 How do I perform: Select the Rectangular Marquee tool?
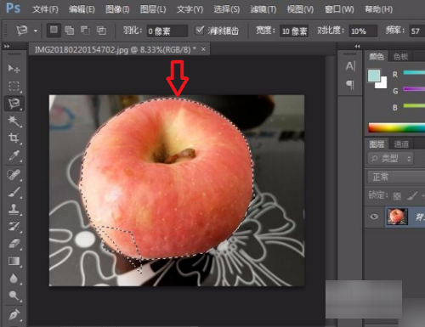pyautogui.click(x=14, y=86)
